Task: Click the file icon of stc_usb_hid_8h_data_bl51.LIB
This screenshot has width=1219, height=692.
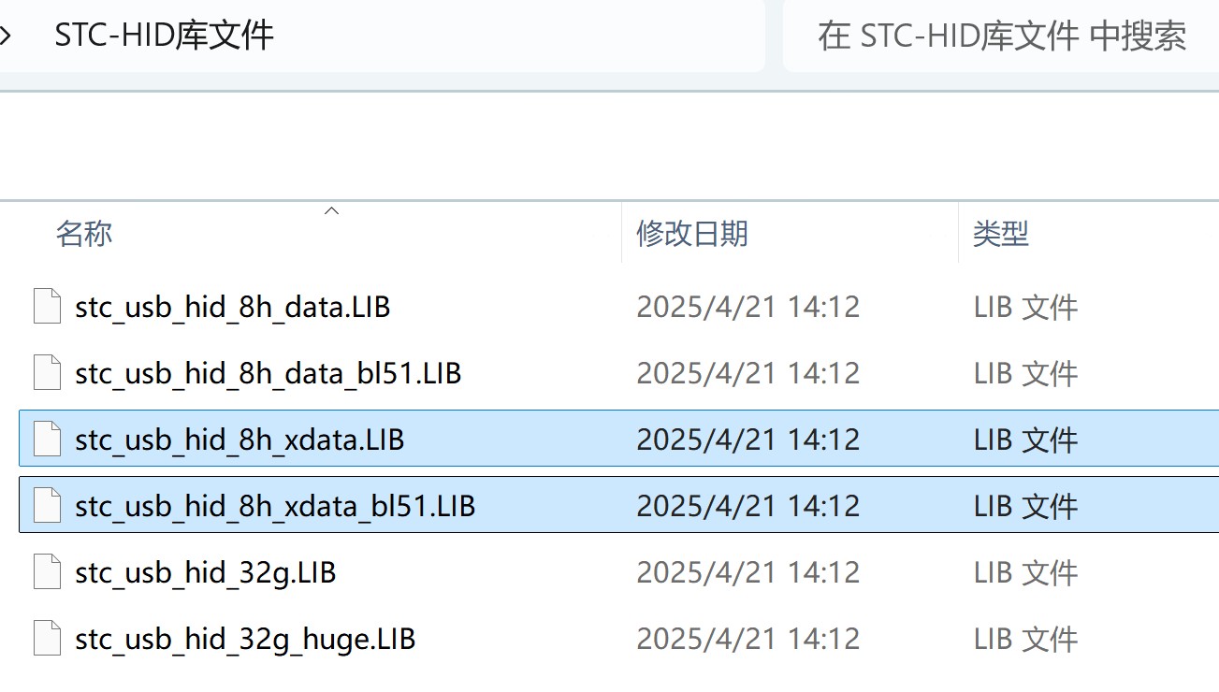Action: (x=48, y=373)
